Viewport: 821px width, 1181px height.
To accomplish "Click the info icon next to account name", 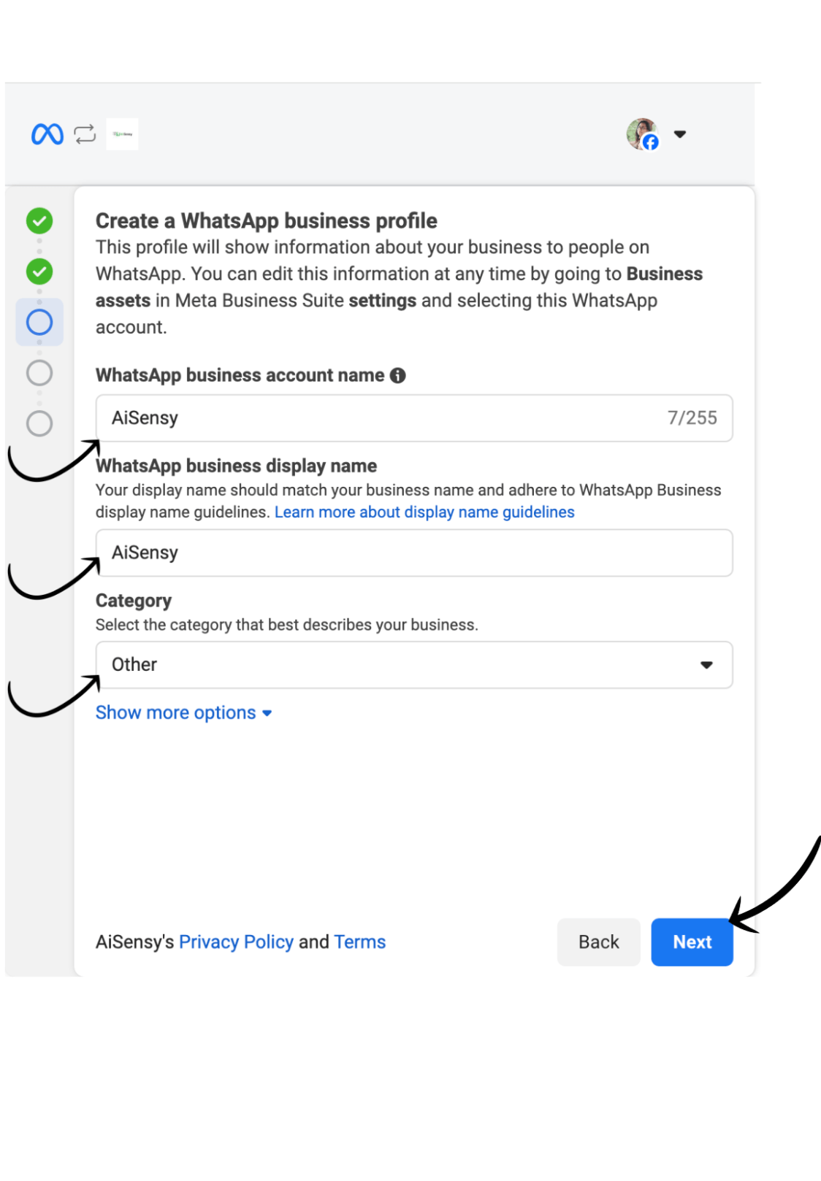I will pos(397,375).
